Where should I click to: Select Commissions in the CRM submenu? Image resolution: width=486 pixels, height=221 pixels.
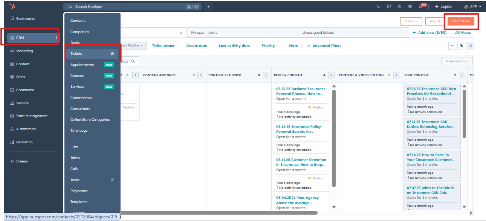[81, 98]
